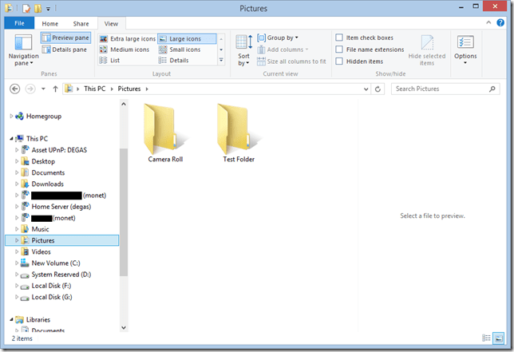Collapse the ribbon with the caret
The width and height of the screenshot is (514, 352).
(488, 22)
